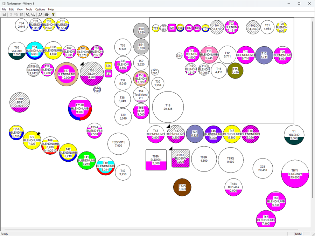Click the Save floppy disk icon
The width and height of the screenshot is (315, 236).
tap(5, 14)
